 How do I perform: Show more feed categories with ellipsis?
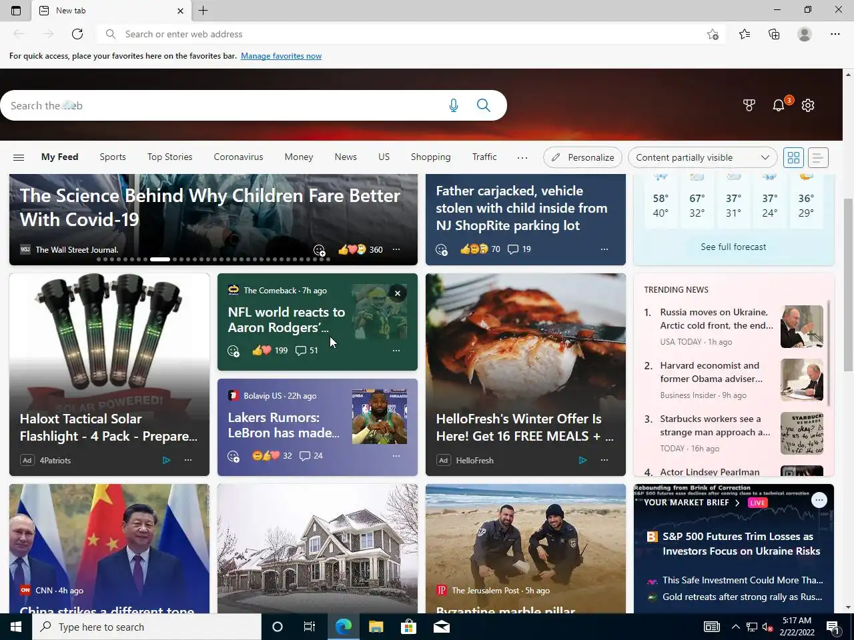pos(522,157)
